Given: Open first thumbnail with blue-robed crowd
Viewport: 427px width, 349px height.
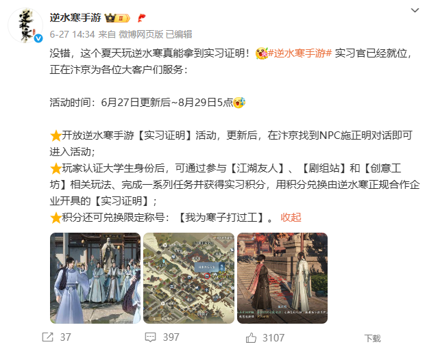Looking at the screenshot, I should tap(95, 278).
